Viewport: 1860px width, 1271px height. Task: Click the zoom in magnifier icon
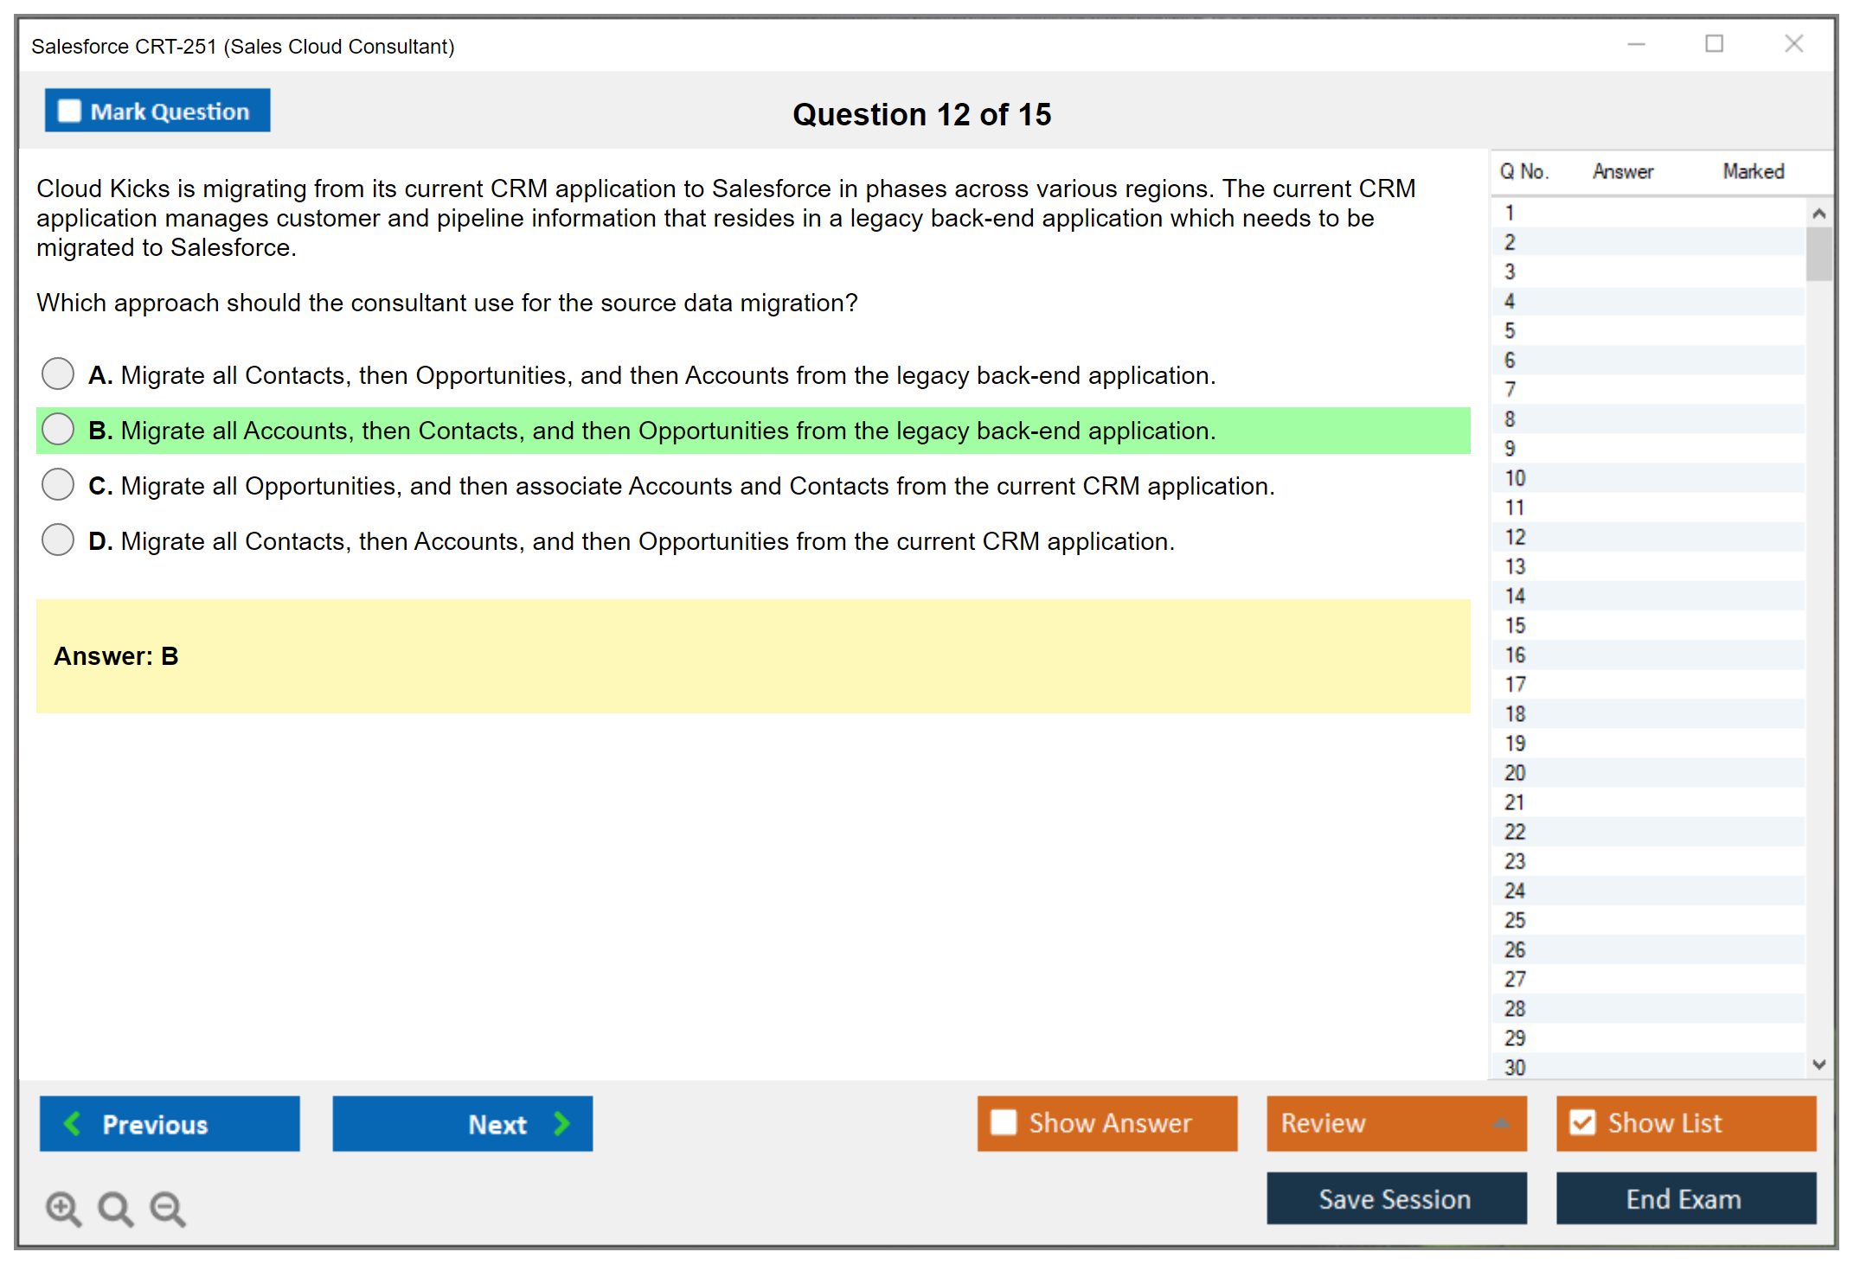[63, 1208]
